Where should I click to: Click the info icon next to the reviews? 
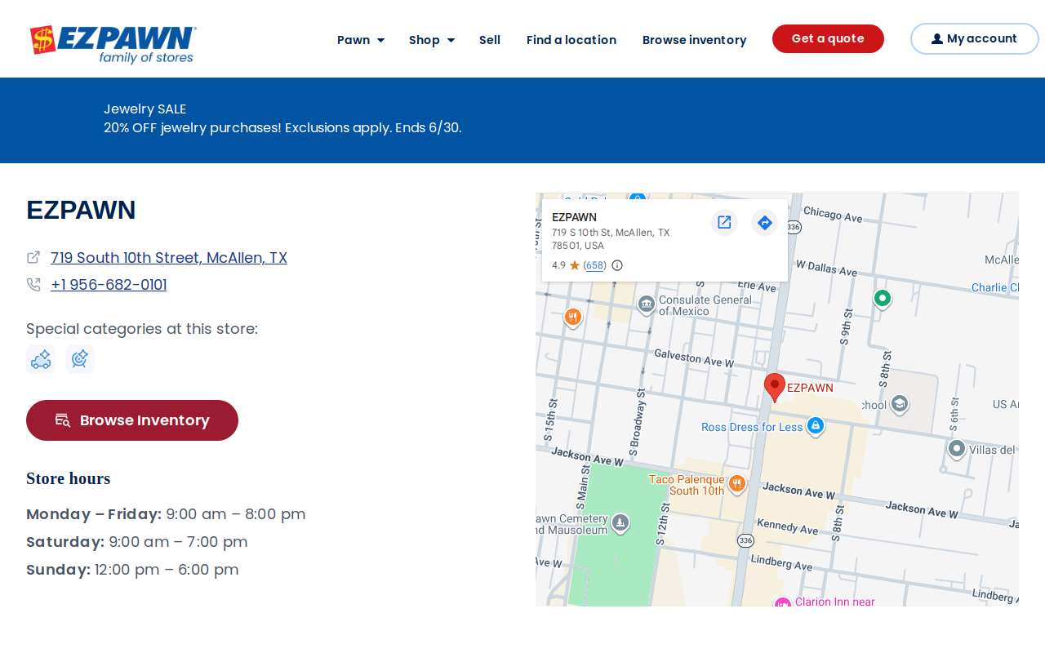click(x=617, y=265)
